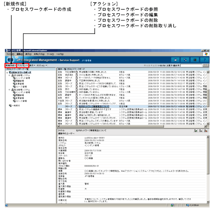Select the 一時受付 tree item

pos(16,105)
